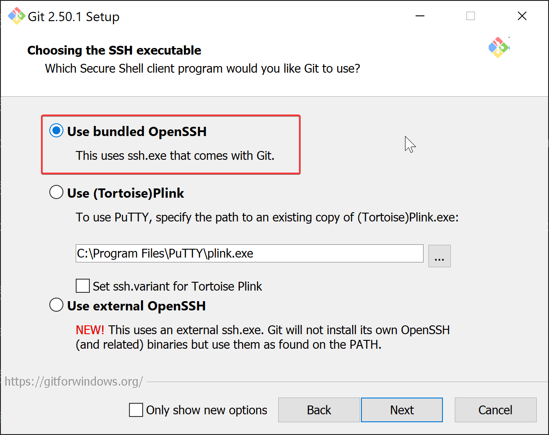Cancel the Git installation
Viewport: 549px width, 435px height.
(495, 410)
